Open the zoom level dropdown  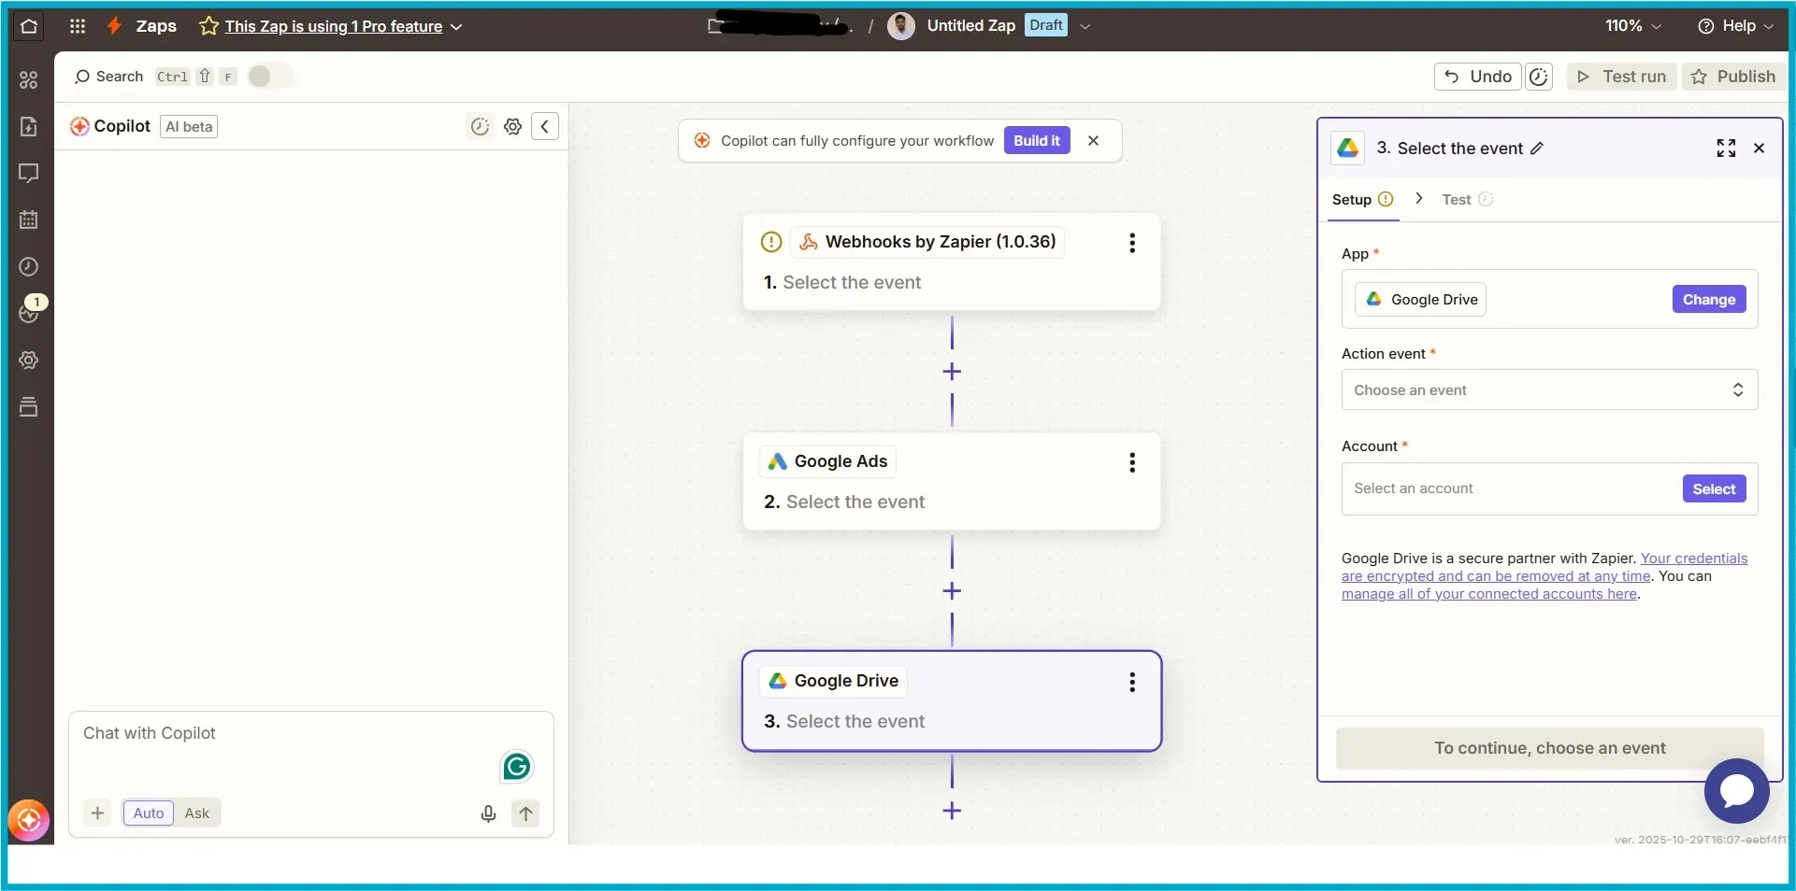coord(1631,26)
